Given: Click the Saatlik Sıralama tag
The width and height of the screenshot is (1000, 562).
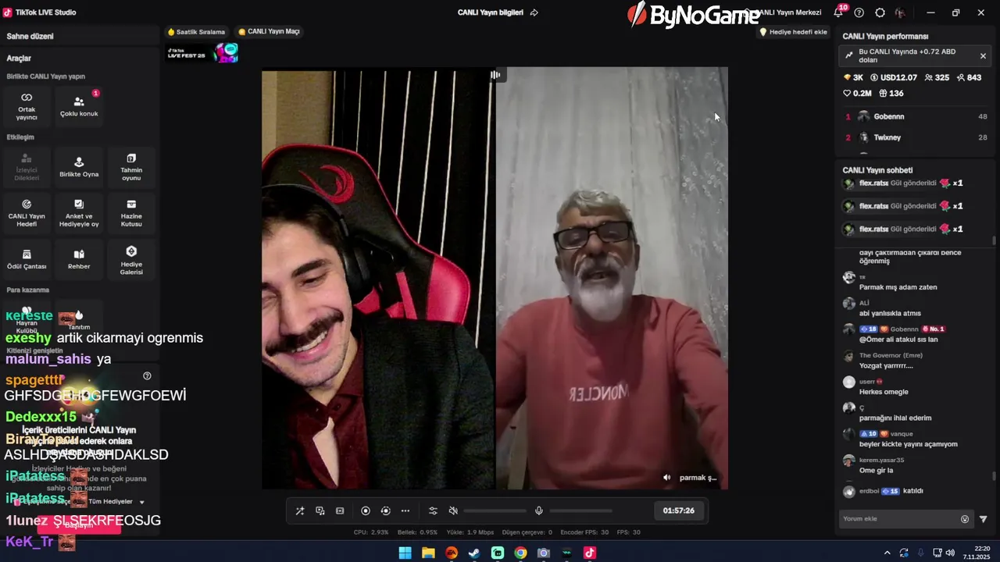Looking at the screenshot, I should [196, 32].
